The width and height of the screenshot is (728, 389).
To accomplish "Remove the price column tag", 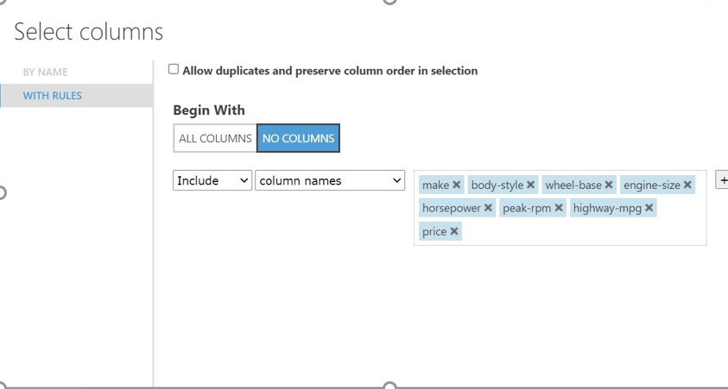I will (454, 231).
